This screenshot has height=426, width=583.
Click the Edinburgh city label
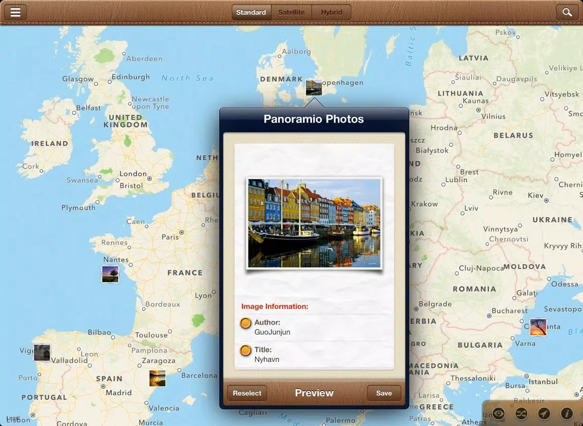click(130, 76)
